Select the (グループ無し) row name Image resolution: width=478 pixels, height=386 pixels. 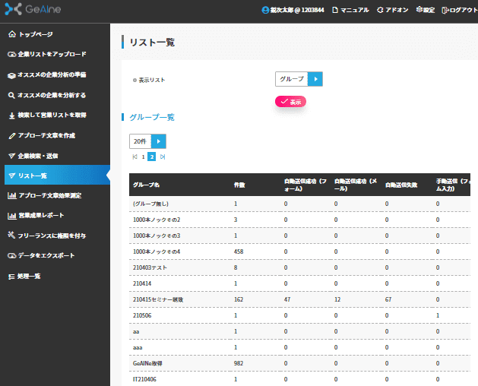[150, 204]
